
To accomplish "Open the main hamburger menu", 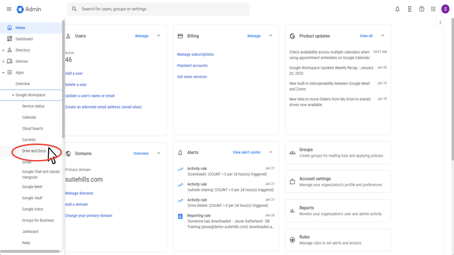I will click(9, 9).
